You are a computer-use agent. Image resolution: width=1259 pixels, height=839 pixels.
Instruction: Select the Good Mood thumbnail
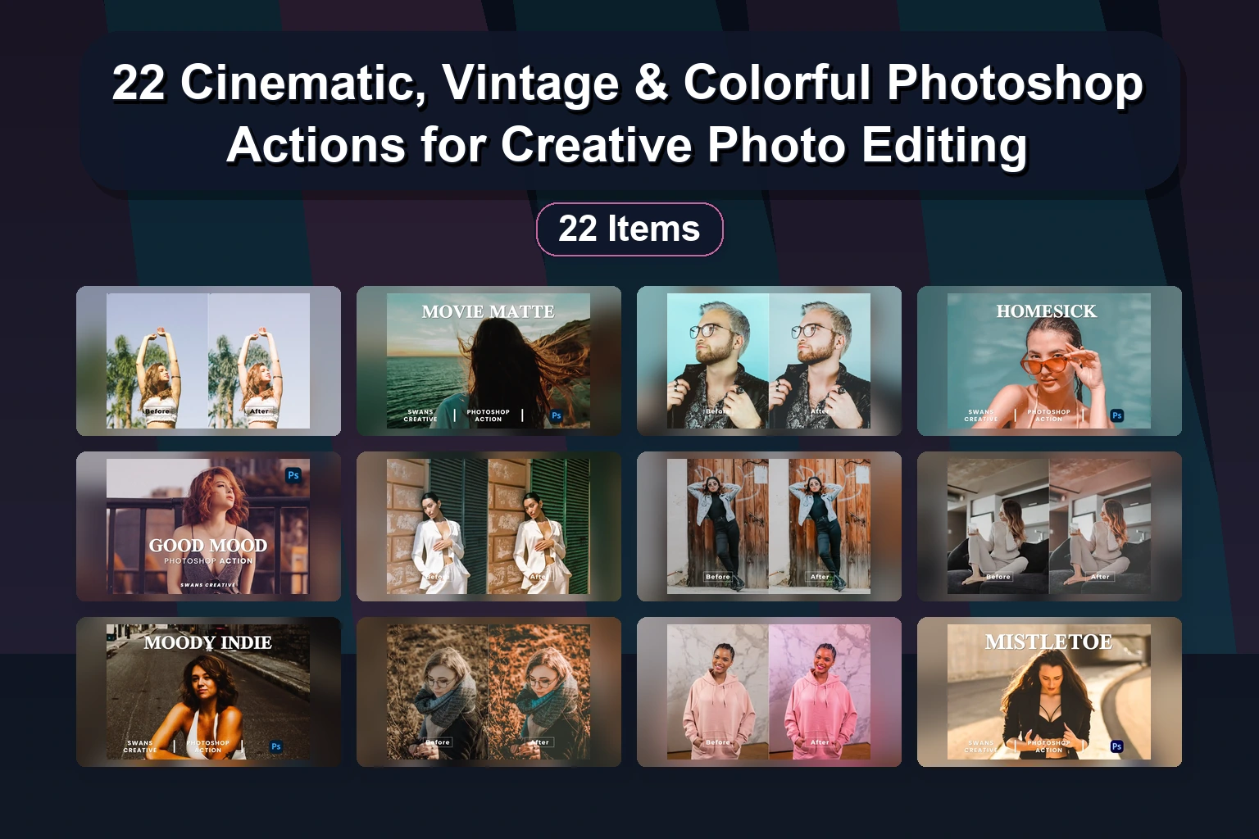(208, 526)
